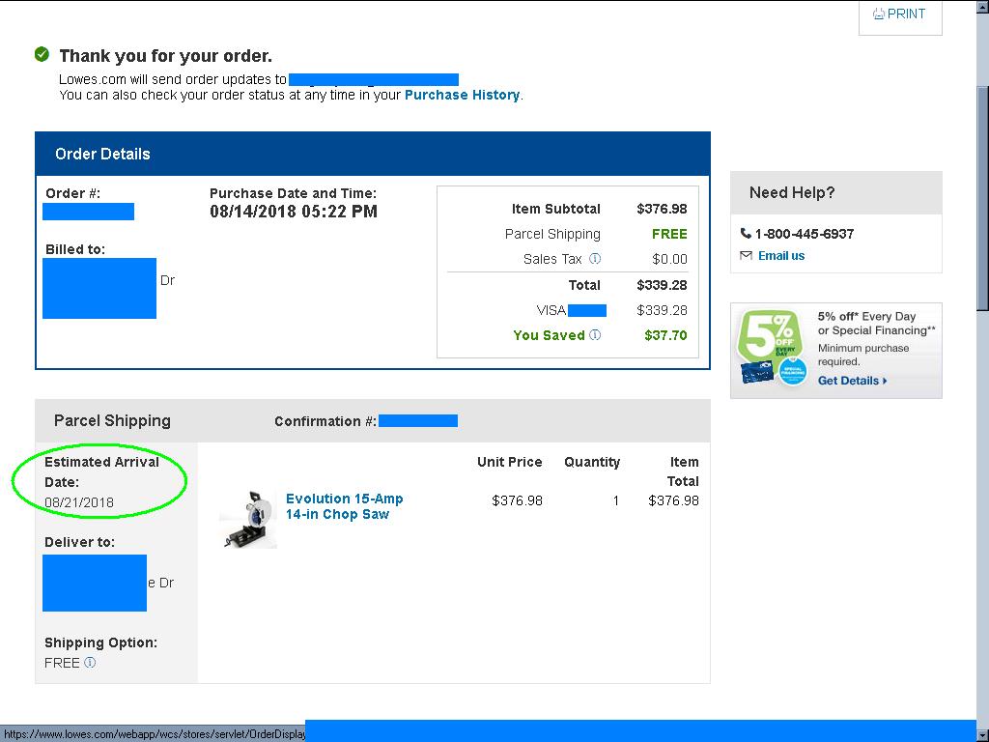Click the Sales Tax info icon
Viewport: 989px width, 742px height.
pyautogui.click(x=595, y=259)
